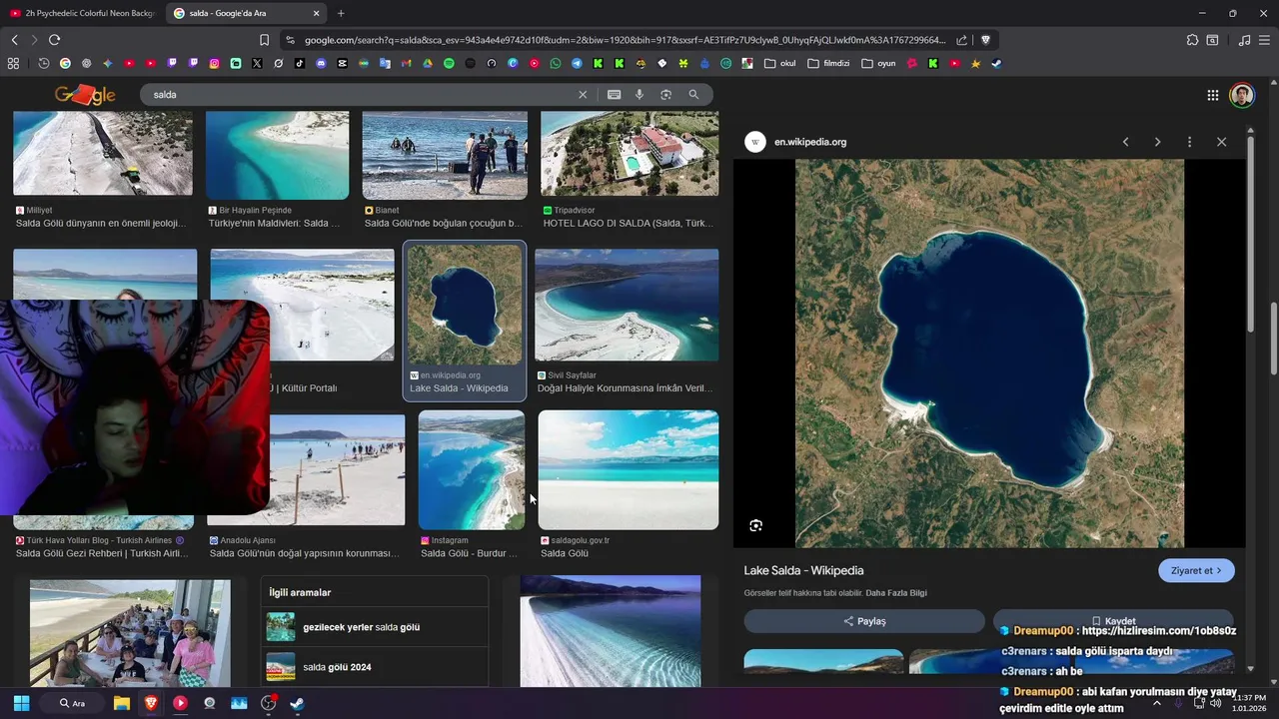This screenshot has height=719, width=1279.
Task: Open Bir Hayalin Peşinde result caption
Action: coord(274,224)
